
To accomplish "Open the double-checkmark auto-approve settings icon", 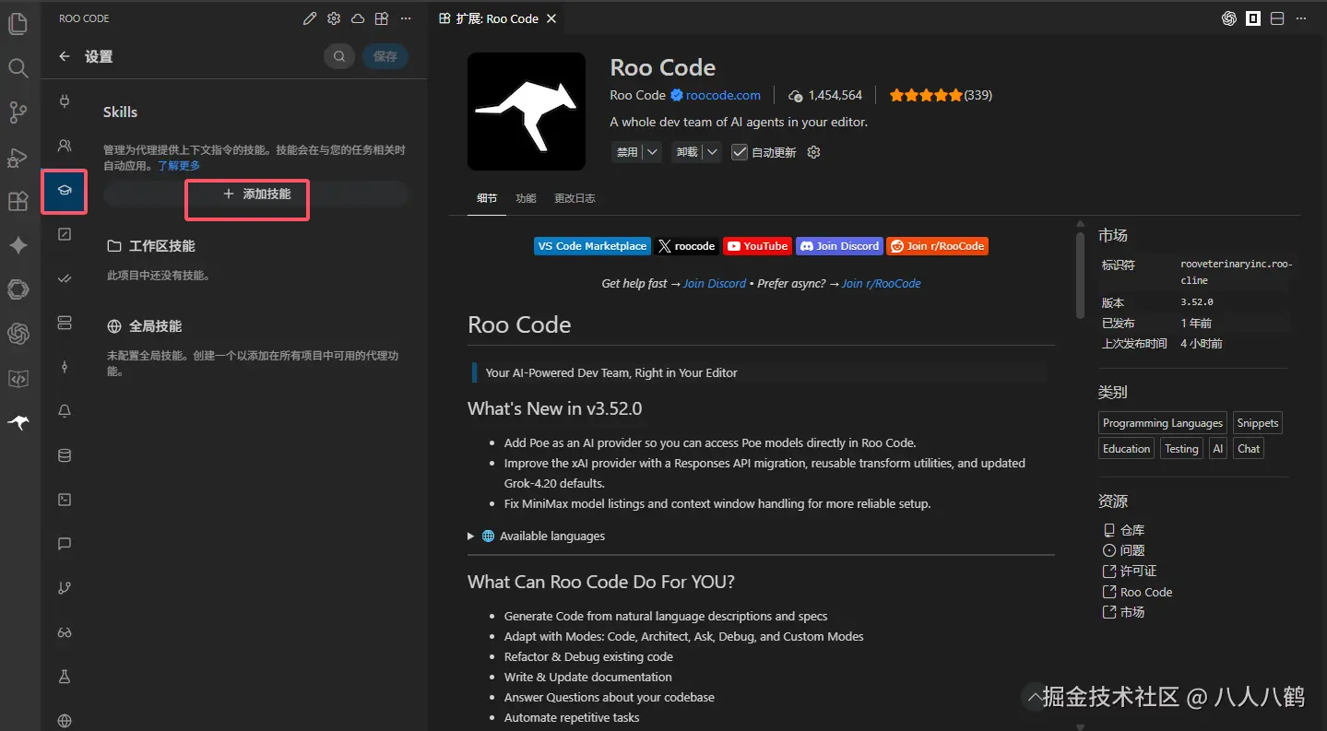I will point(65,278).
